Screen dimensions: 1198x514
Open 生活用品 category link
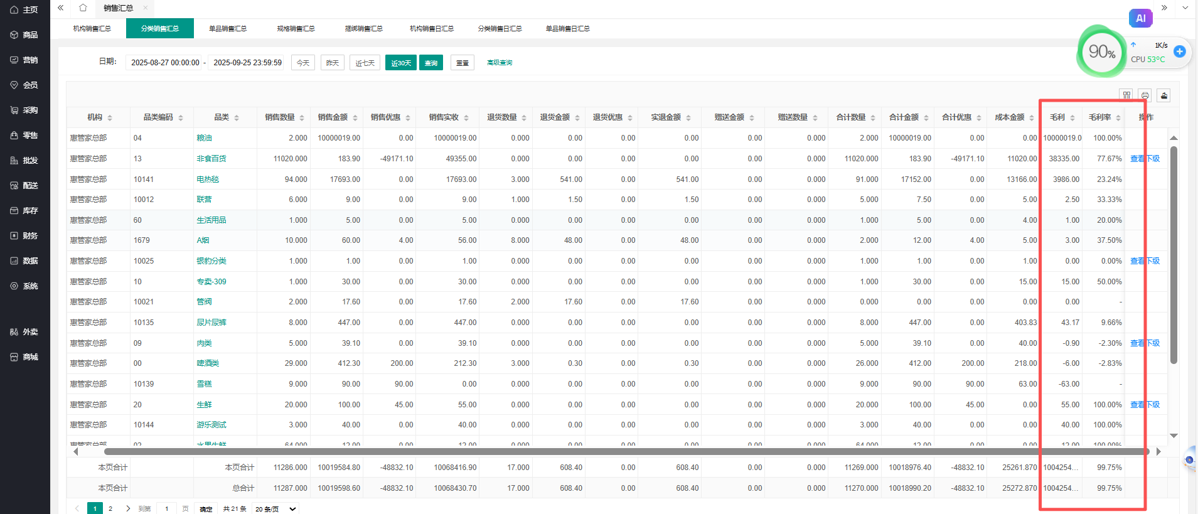point(211,220)
